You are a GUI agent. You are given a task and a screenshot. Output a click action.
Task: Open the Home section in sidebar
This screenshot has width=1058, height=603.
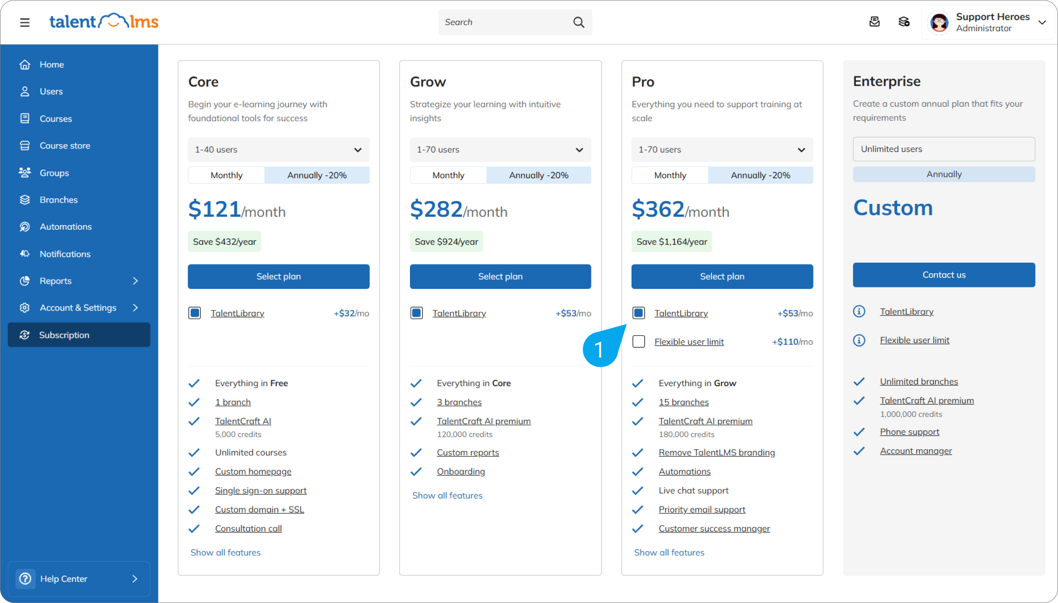pos(51,64)
